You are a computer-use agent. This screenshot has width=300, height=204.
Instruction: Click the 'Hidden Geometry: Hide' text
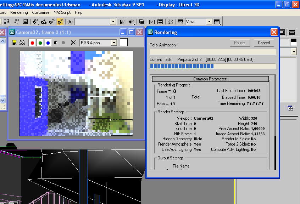(x=182, y=139)
